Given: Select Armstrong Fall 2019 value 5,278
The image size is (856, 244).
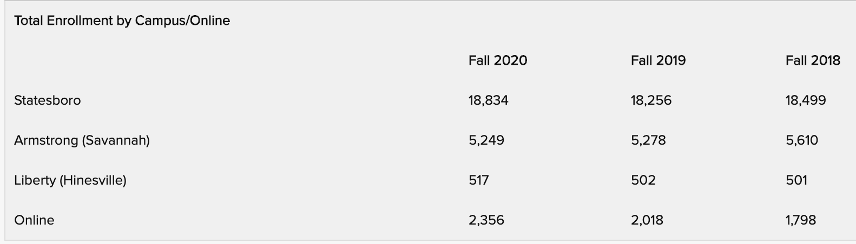Looking at the screenshot, I should (648, 140).
